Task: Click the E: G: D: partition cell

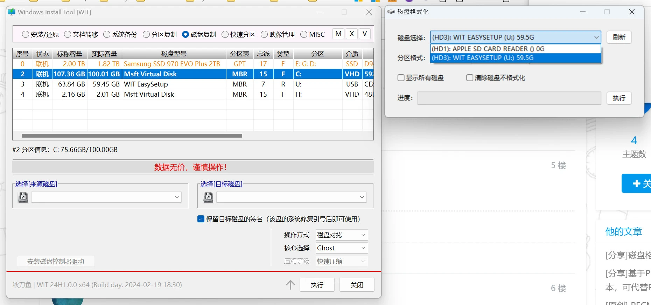Action: pyautogui.click(x=318, y=64)
